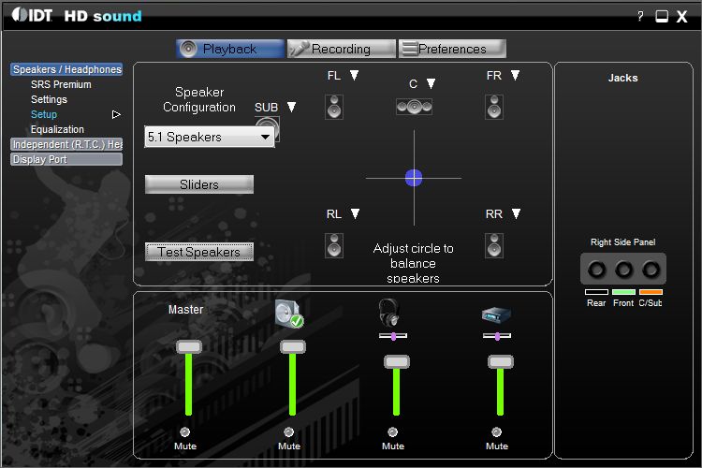Open the C speaker dropdown arrow
The image size is (702, 468).
[431, 83]
